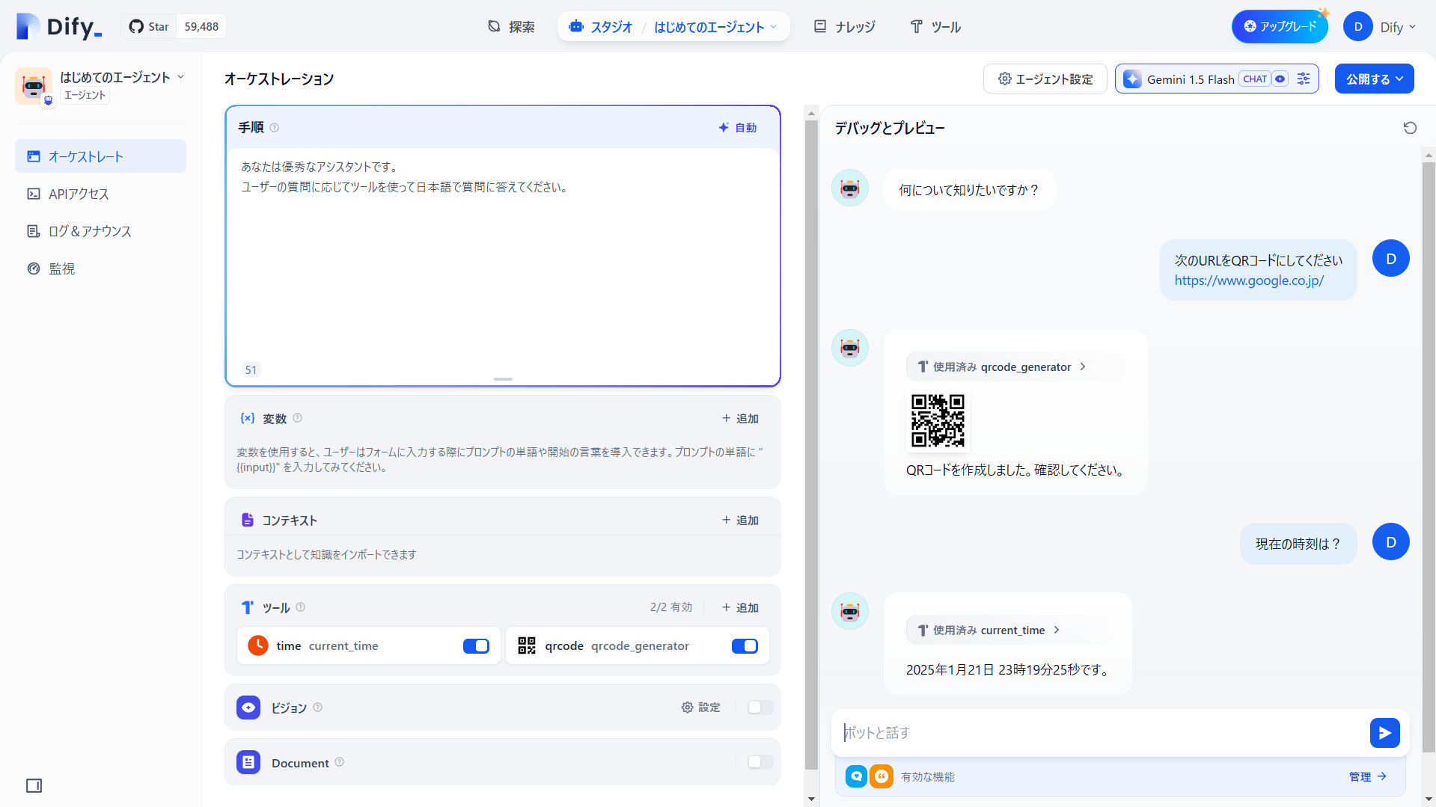Show the 手順 help tooltip icon

pyautogui.click(x=275, y=128)
